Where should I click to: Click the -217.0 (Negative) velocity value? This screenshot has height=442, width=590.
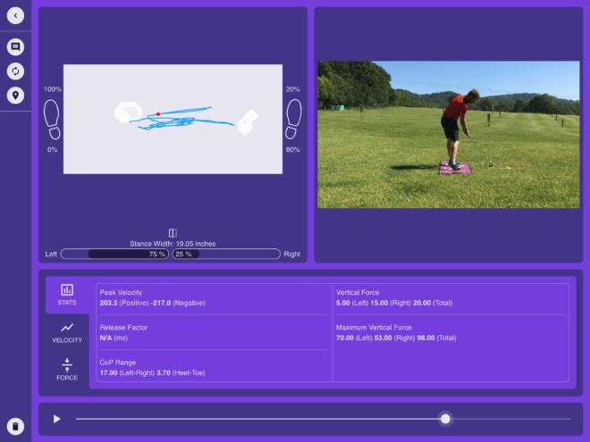coord(178,303)
